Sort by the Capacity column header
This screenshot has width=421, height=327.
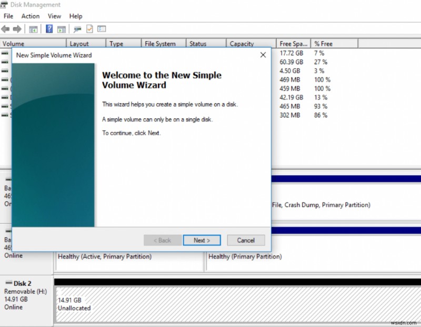click(252, 44)
